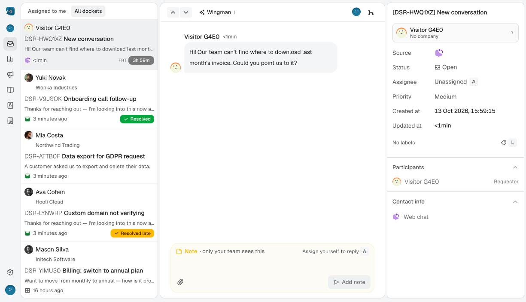Open the Data export for GDPR request docket
Image resolution: width=526 pixels, height=302 pixels.
click(x=89, y=155)
